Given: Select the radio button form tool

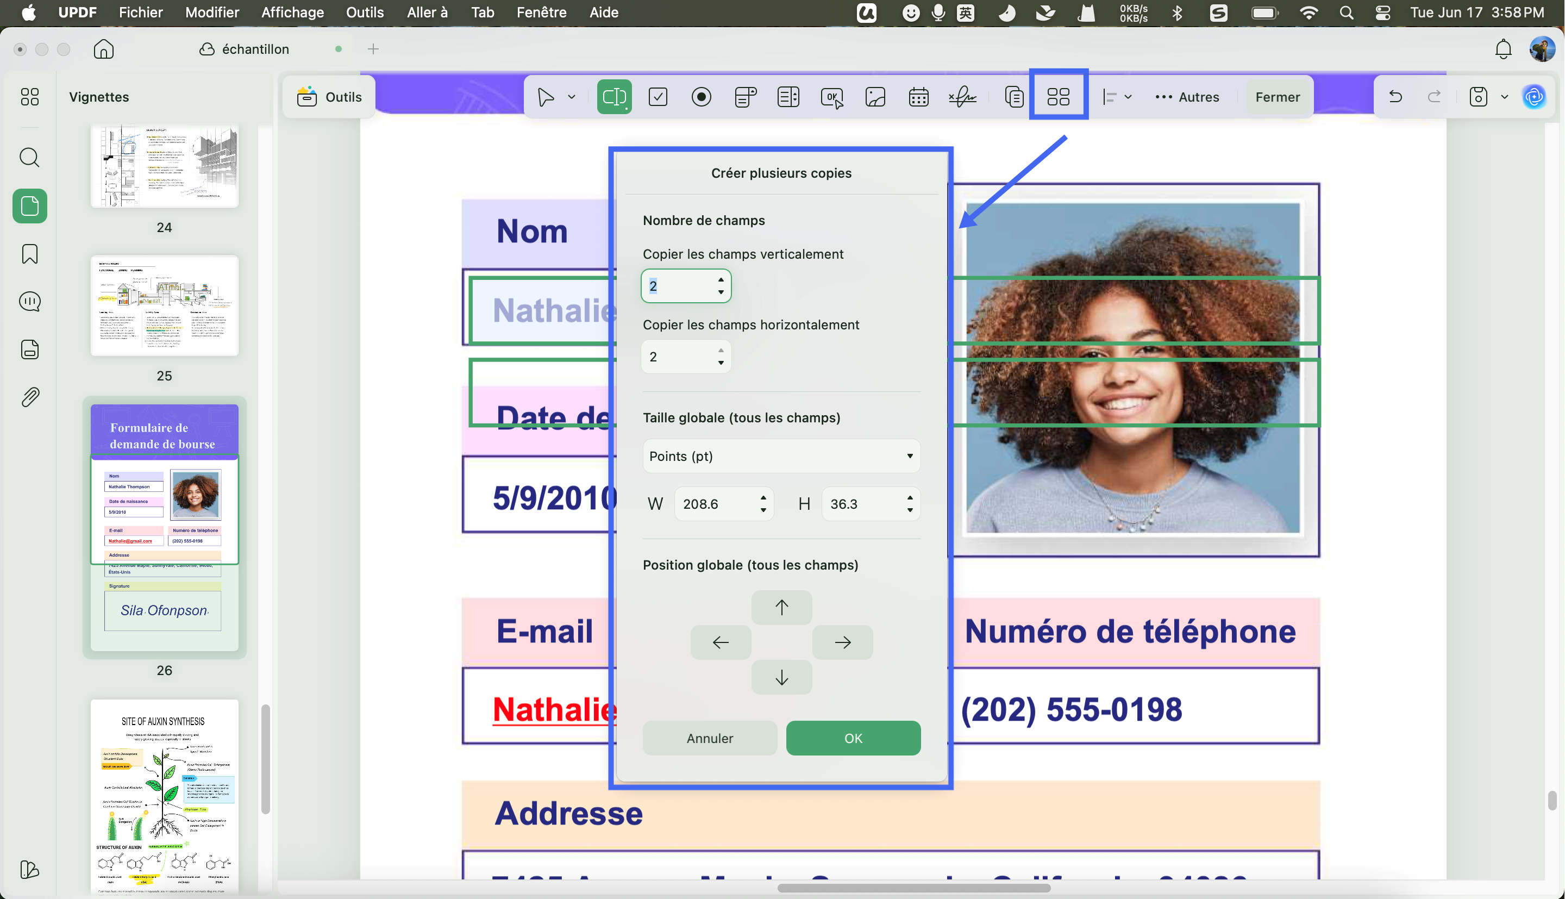Looking at the screenshot, I should 701,97.
